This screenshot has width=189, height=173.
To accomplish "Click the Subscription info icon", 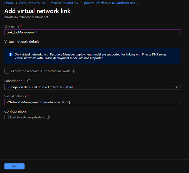I will (29, 81).
